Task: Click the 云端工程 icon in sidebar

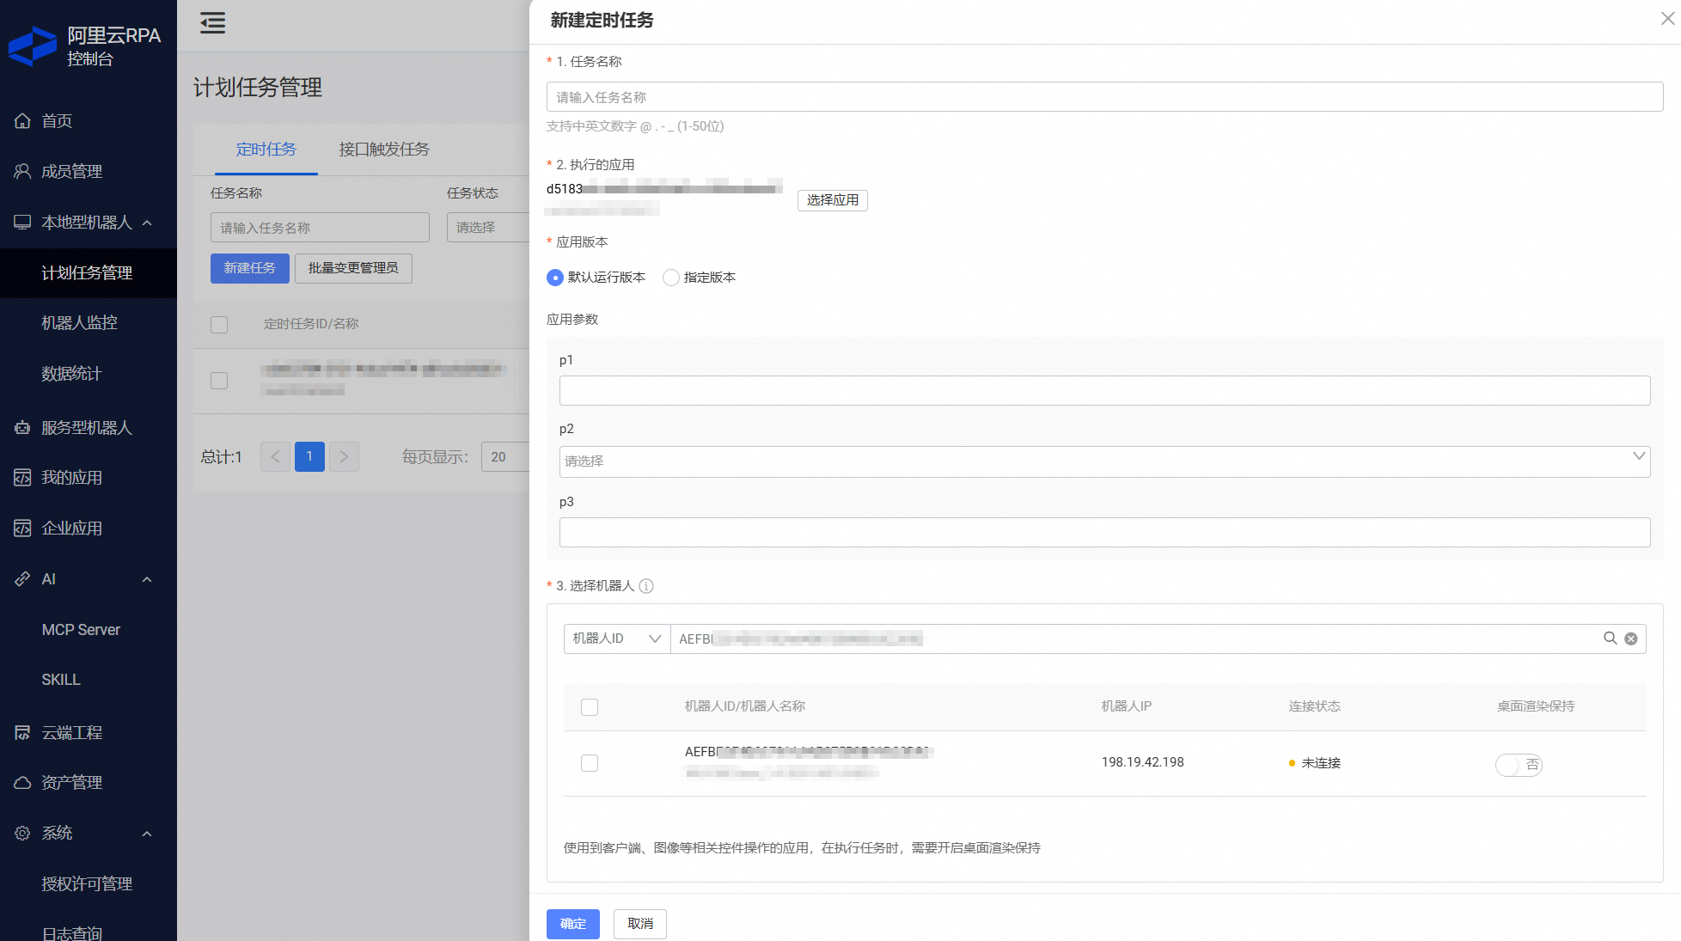Action: pyautogui.click(x=22, y=733)
